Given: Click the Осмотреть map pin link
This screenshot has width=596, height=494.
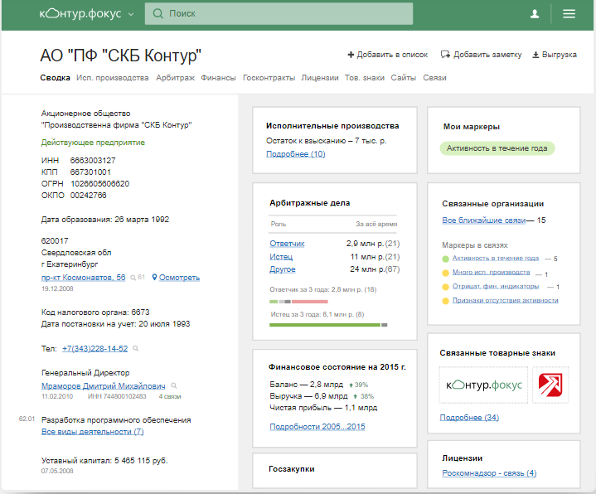Looking at the screenshot, I should click(176, 278).
